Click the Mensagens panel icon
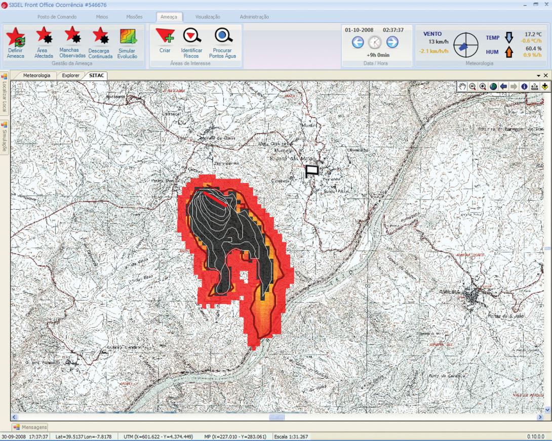 (x=16, y=427)
